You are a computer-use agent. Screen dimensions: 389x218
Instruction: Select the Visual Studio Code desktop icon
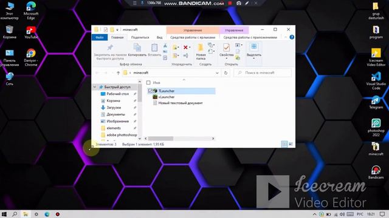(376, 81)
